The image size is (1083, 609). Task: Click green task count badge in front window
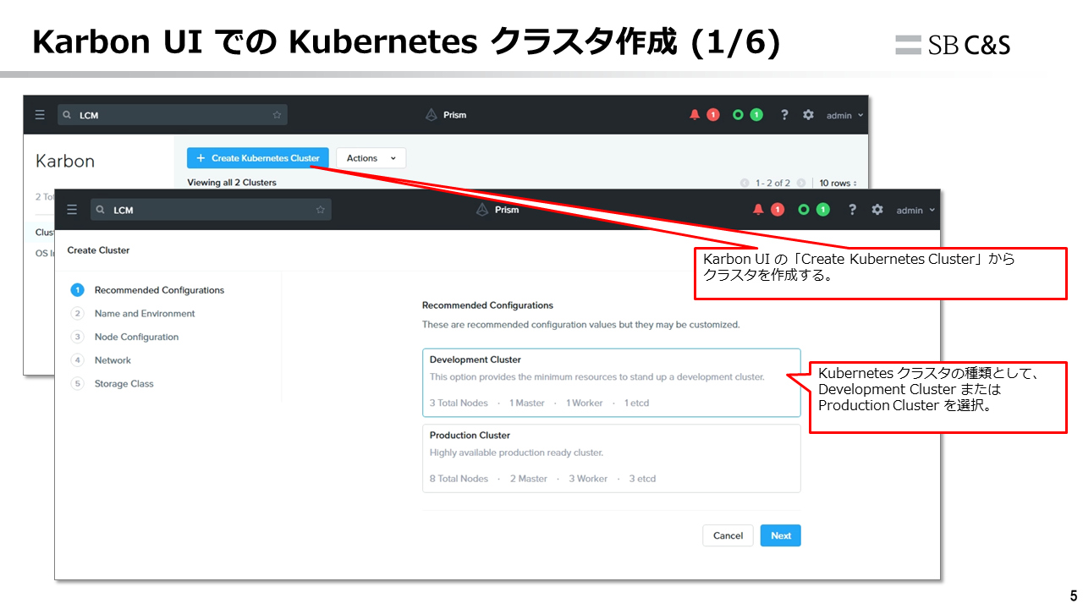[823, 210]
